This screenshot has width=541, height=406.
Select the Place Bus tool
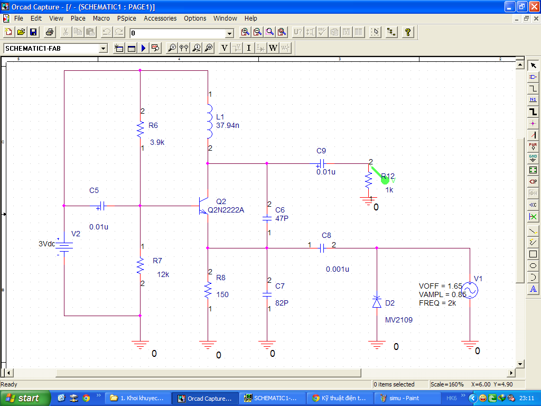533,112
